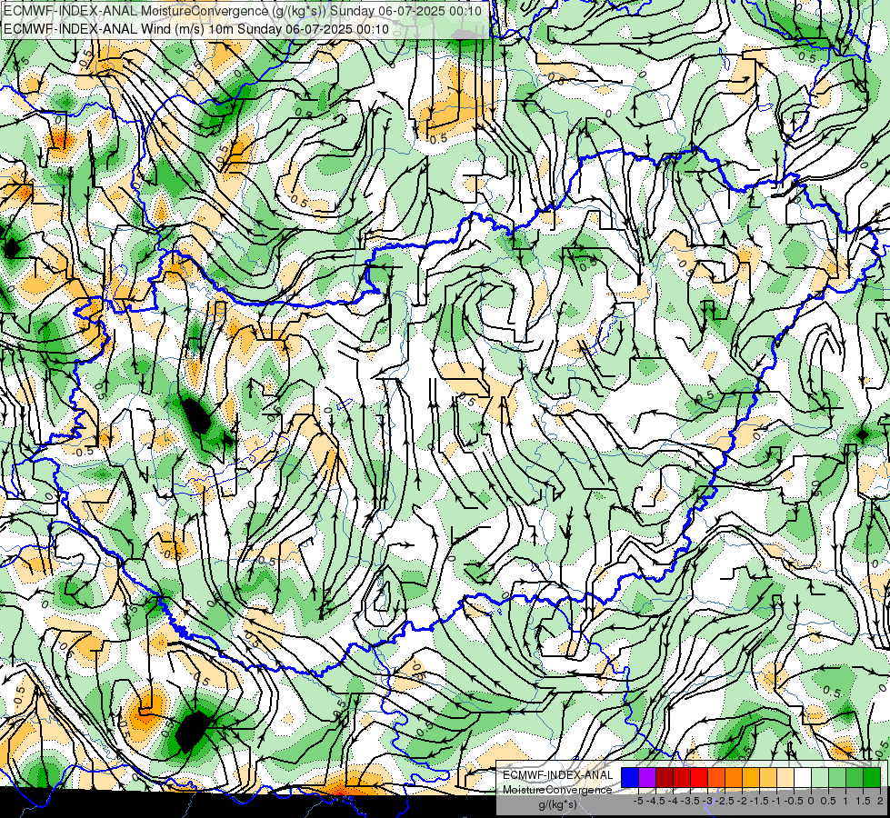The image size is (890, 818).
Task: Select the light orange swatch ending at -1
Action: 768,777
